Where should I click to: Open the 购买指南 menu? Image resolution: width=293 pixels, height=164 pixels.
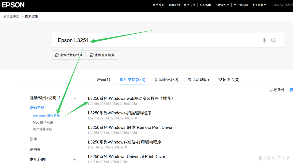pyautogui.click(x=205, y=5)
